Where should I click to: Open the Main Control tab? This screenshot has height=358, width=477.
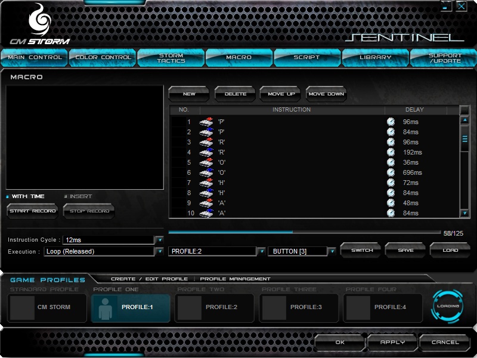point(34,57)
